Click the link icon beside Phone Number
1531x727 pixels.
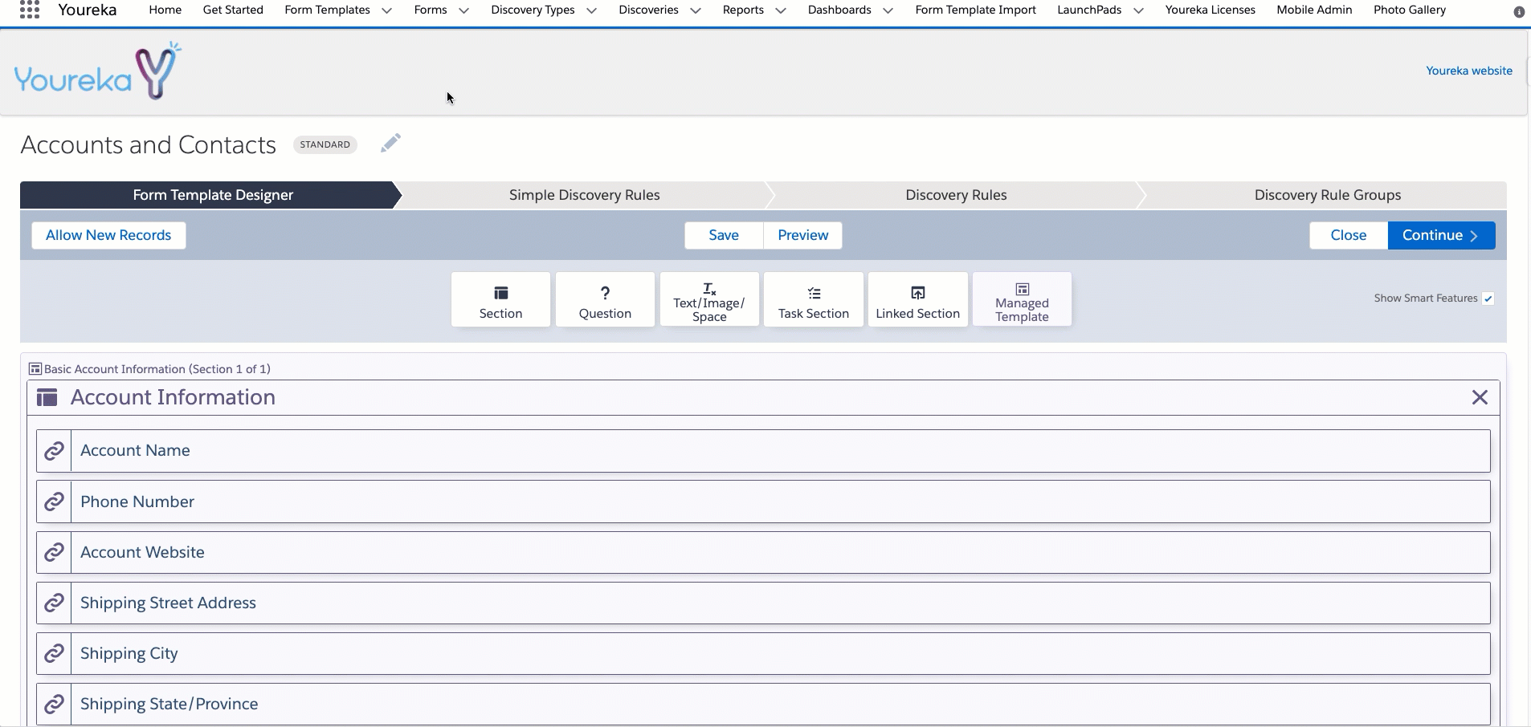click(x=54, y=502)
